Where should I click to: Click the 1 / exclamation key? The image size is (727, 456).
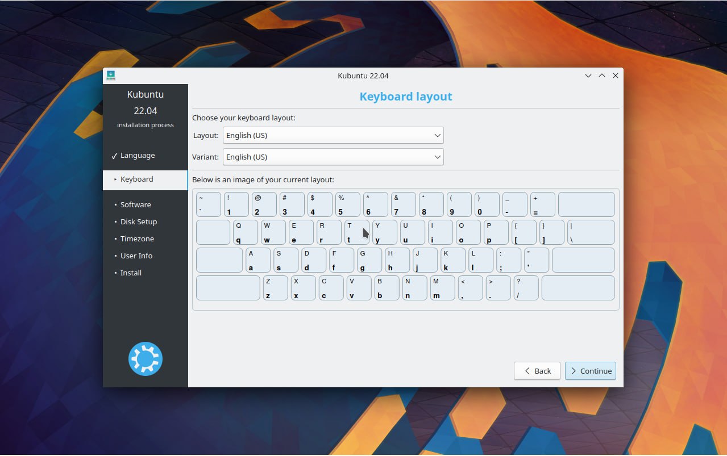click(x=236, y=204)
